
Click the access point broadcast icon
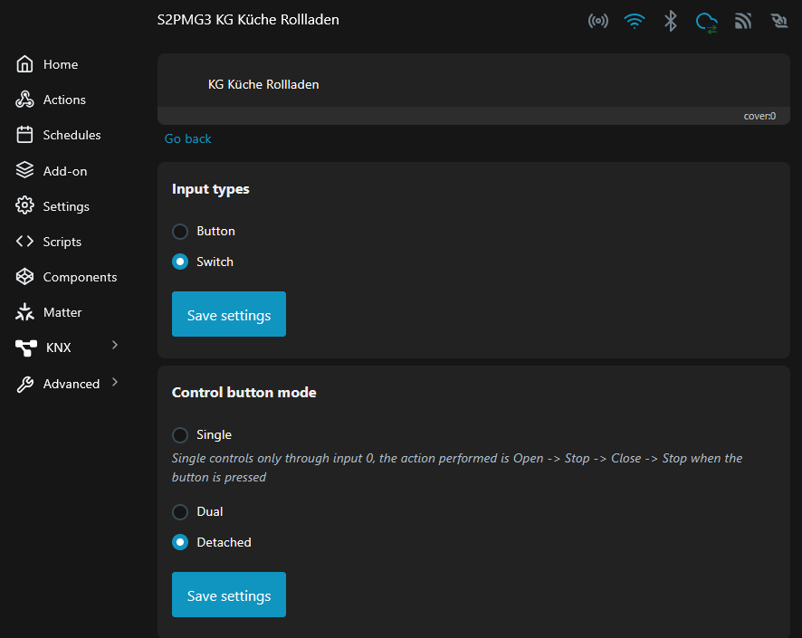coord(598,21)
